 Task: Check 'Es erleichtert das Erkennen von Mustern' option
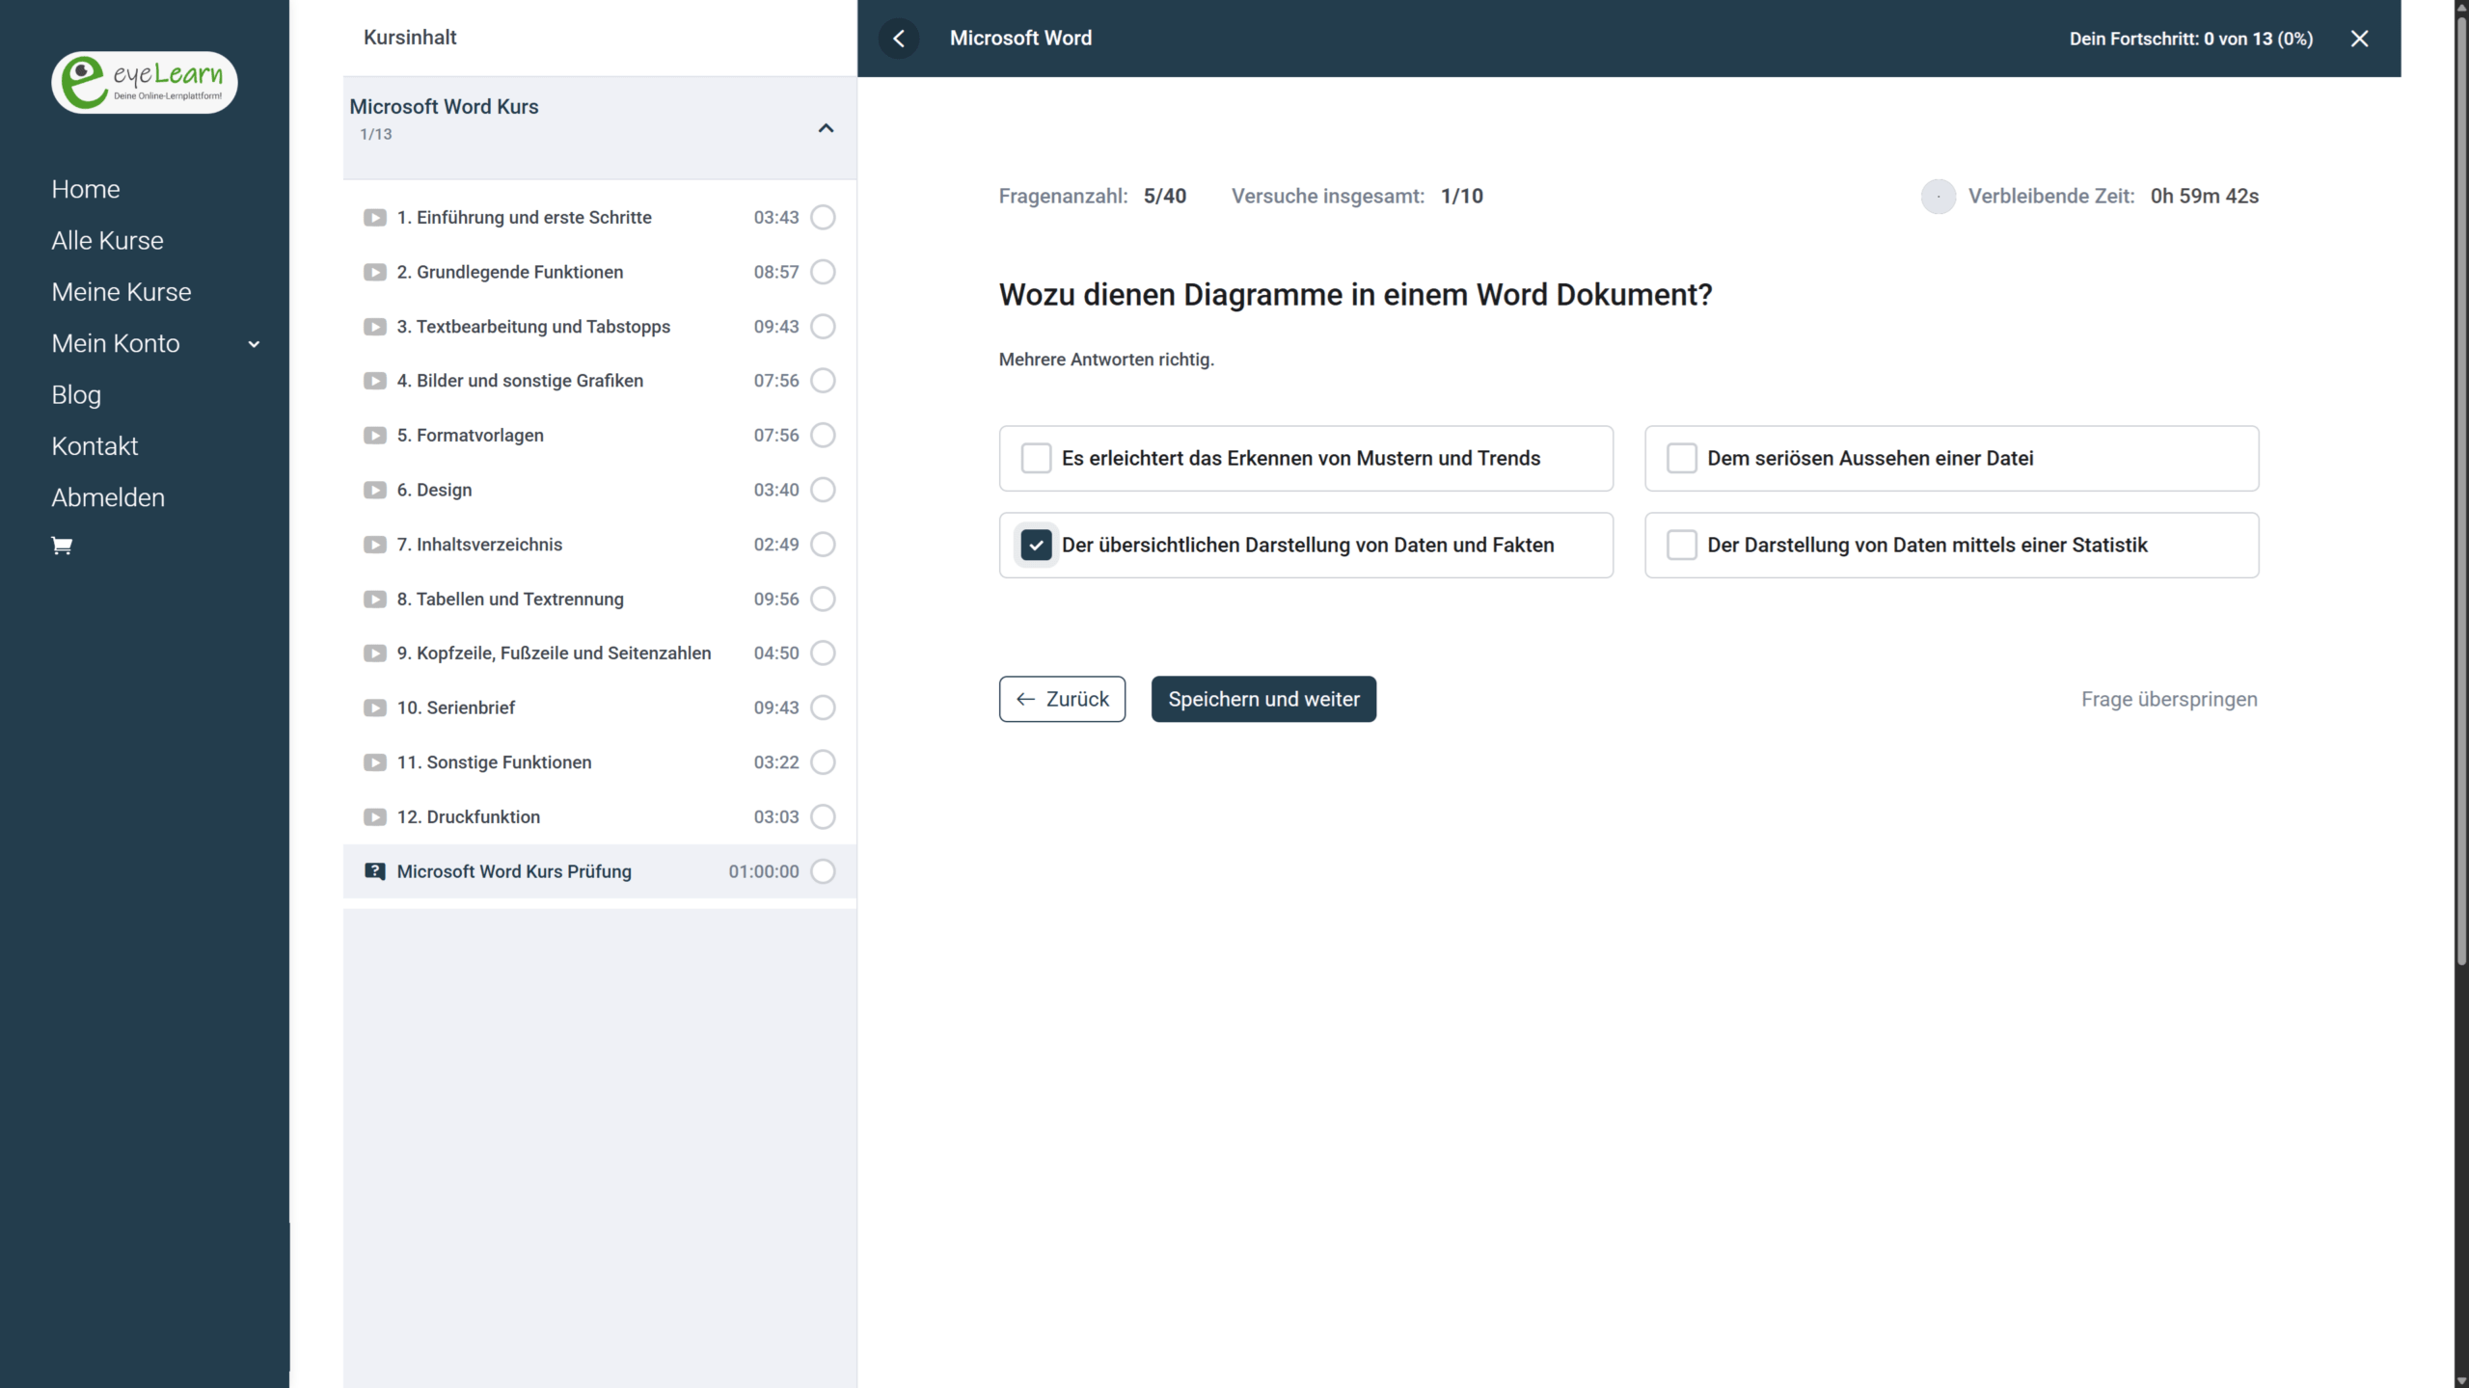[x=1036, y=459]
